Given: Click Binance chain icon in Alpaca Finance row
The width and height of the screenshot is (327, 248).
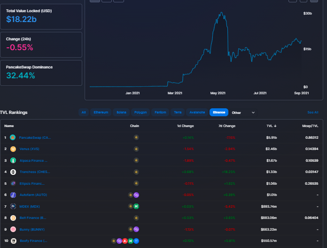Looking at the screenshot, I should (136, 160).
